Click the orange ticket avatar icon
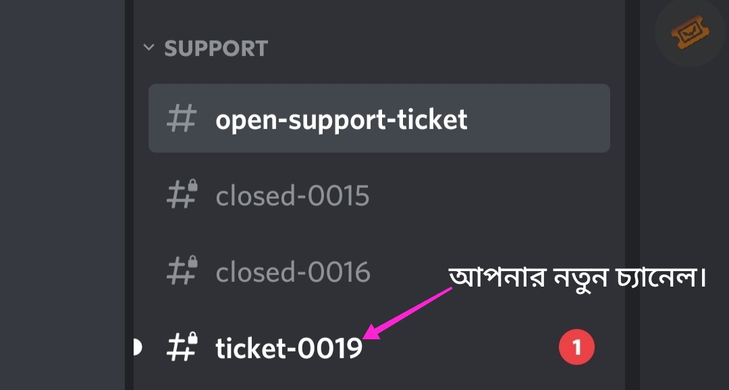 click(689, 32)
